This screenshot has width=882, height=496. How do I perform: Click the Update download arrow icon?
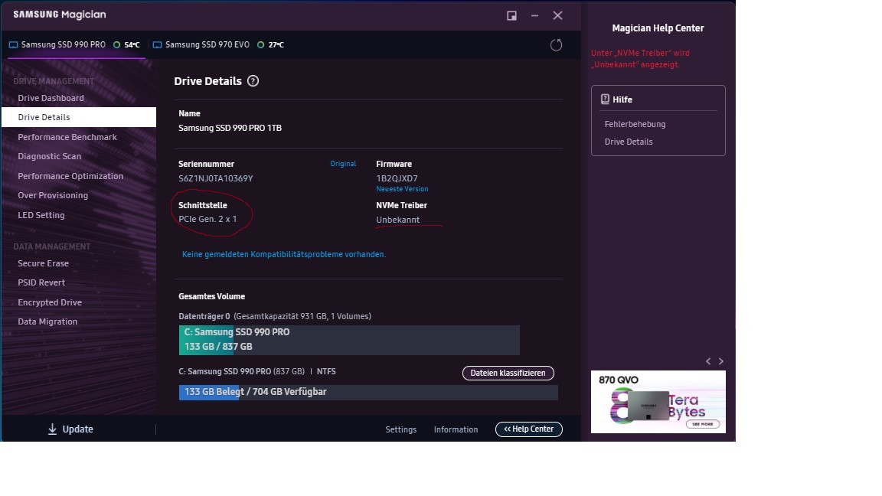click(52, 429)
